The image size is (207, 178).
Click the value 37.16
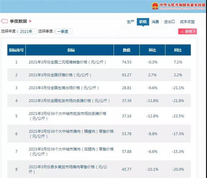pyautogui.click(x=127, y=116)
